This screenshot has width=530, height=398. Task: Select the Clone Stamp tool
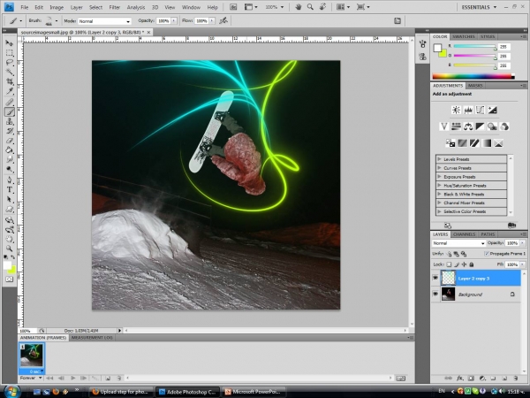pyautogui.click(x=9, y=121)
